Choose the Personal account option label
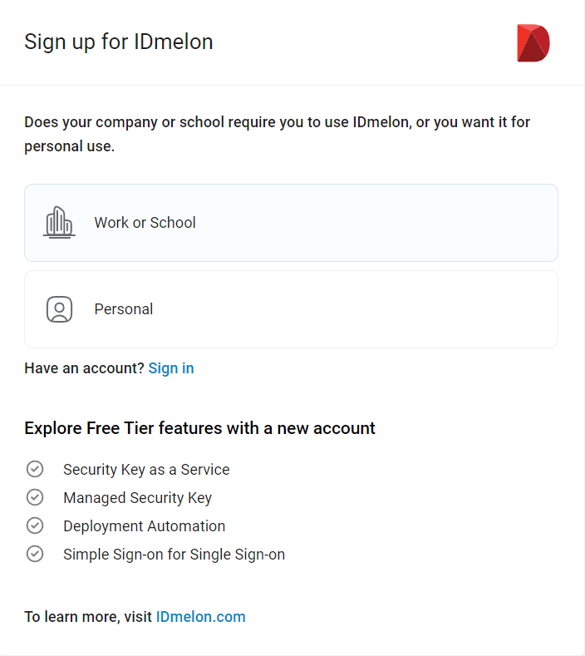585x656 pixels. pyautogui.click(x=123, y=309)
